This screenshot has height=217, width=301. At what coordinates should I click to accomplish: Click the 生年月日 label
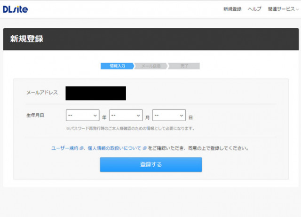coord(35,115)
